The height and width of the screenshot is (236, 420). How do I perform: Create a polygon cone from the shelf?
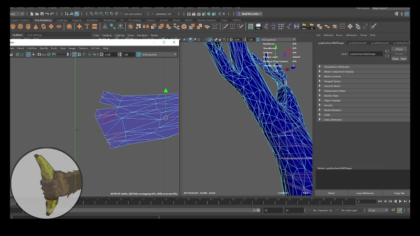point(36,27)
